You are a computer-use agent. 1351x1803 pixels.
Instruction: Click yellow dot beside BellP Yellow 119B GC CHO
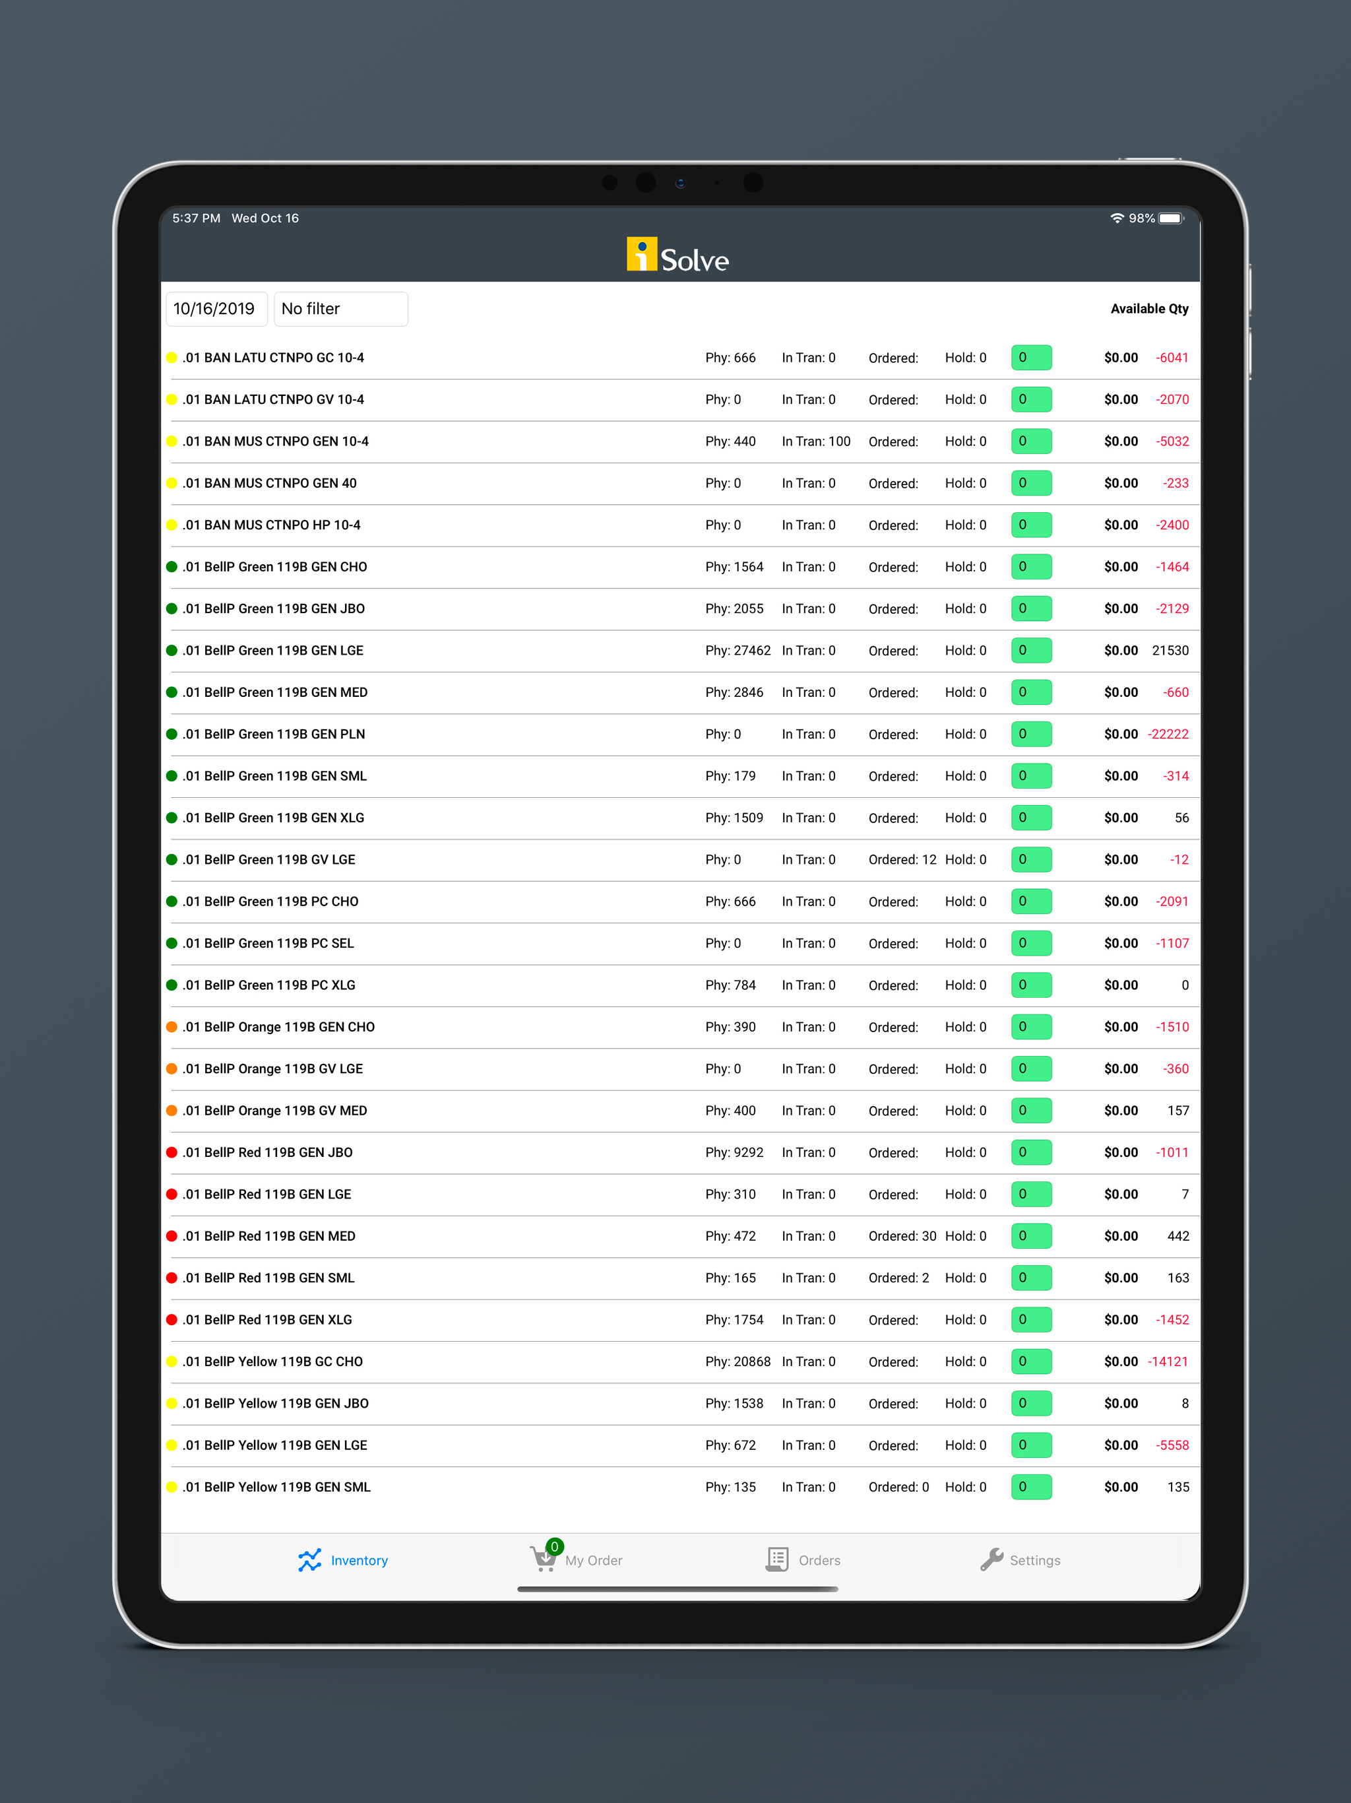[172, 1361]
